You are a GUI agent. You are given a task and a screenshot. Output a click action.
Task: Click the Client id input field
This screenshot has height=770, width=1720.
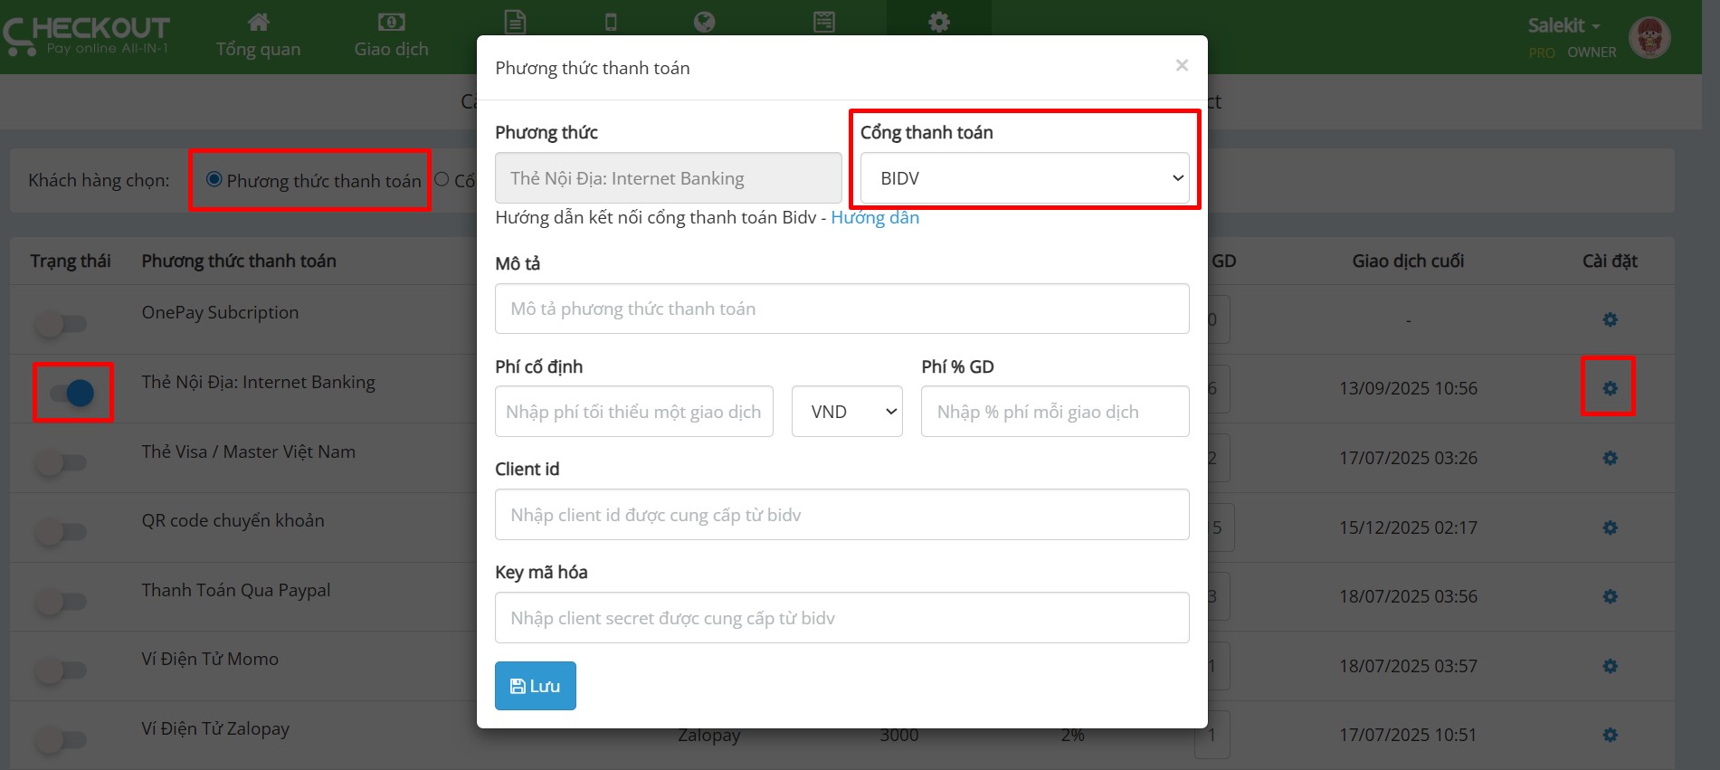841,515
